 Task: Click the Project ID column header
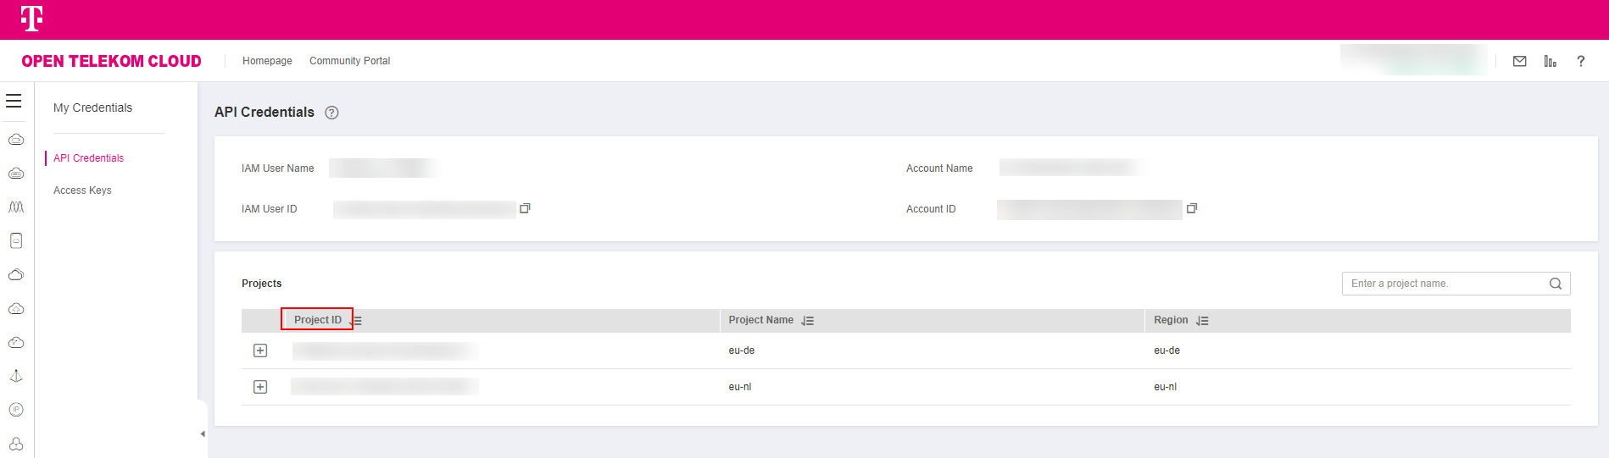pos(318,320)
